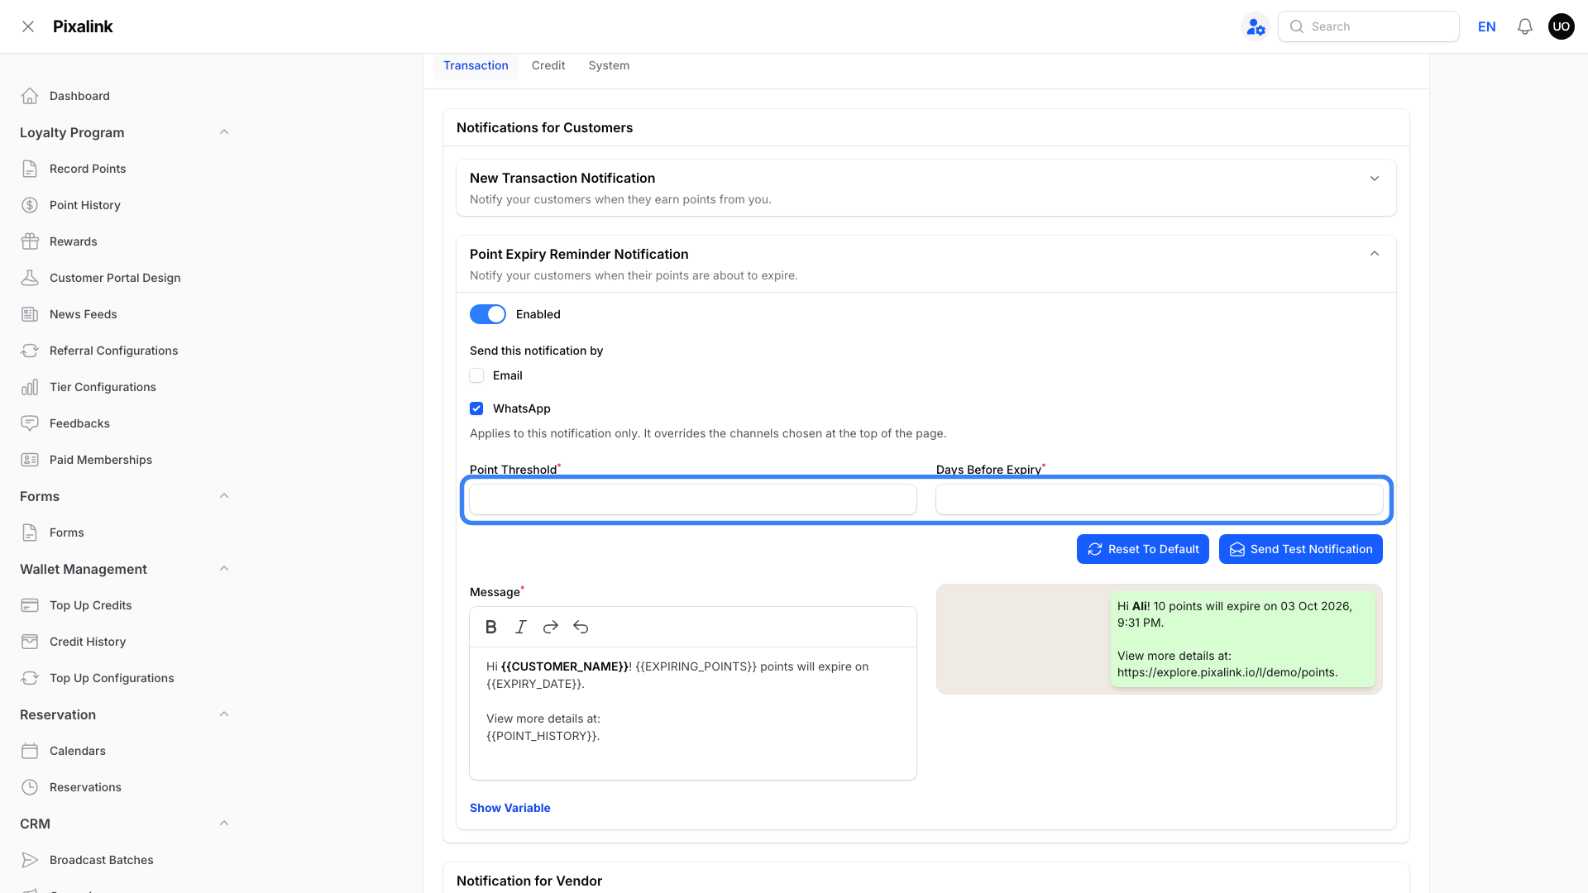Click the Point Threshold input field
Image resolution: width=1588 pixels, height=893 pixels.
point(693,499)
